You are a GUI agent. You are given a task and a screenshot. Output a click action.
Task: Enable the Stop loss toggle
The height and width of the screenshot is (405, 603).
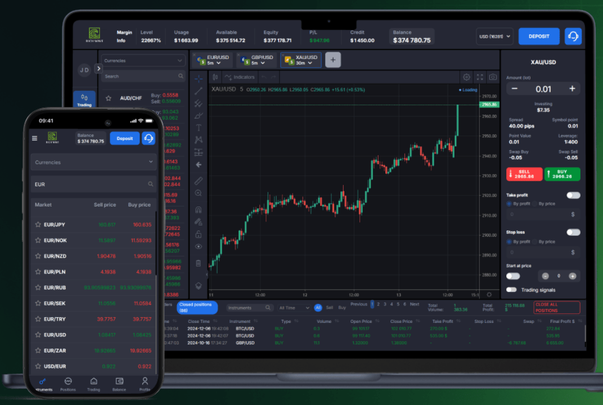[573, 232]
